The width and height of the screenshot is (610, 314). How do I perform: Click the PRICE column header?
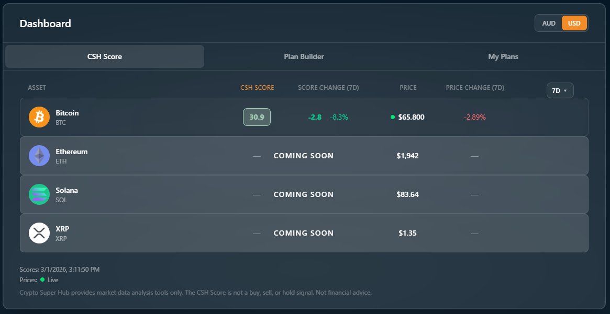coord(408,88)
